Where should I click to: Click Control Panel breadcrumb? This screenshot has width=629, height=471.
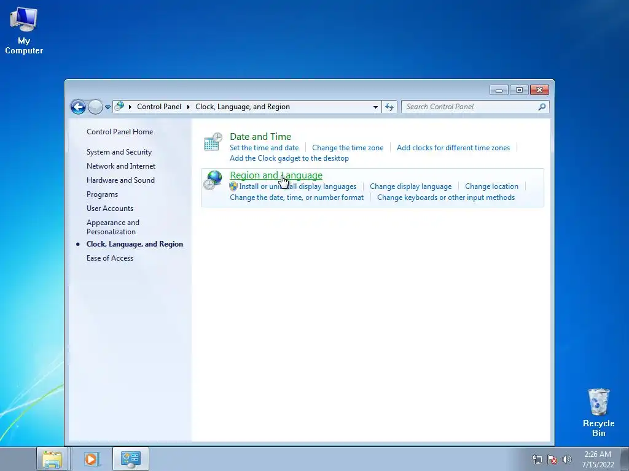159,107
